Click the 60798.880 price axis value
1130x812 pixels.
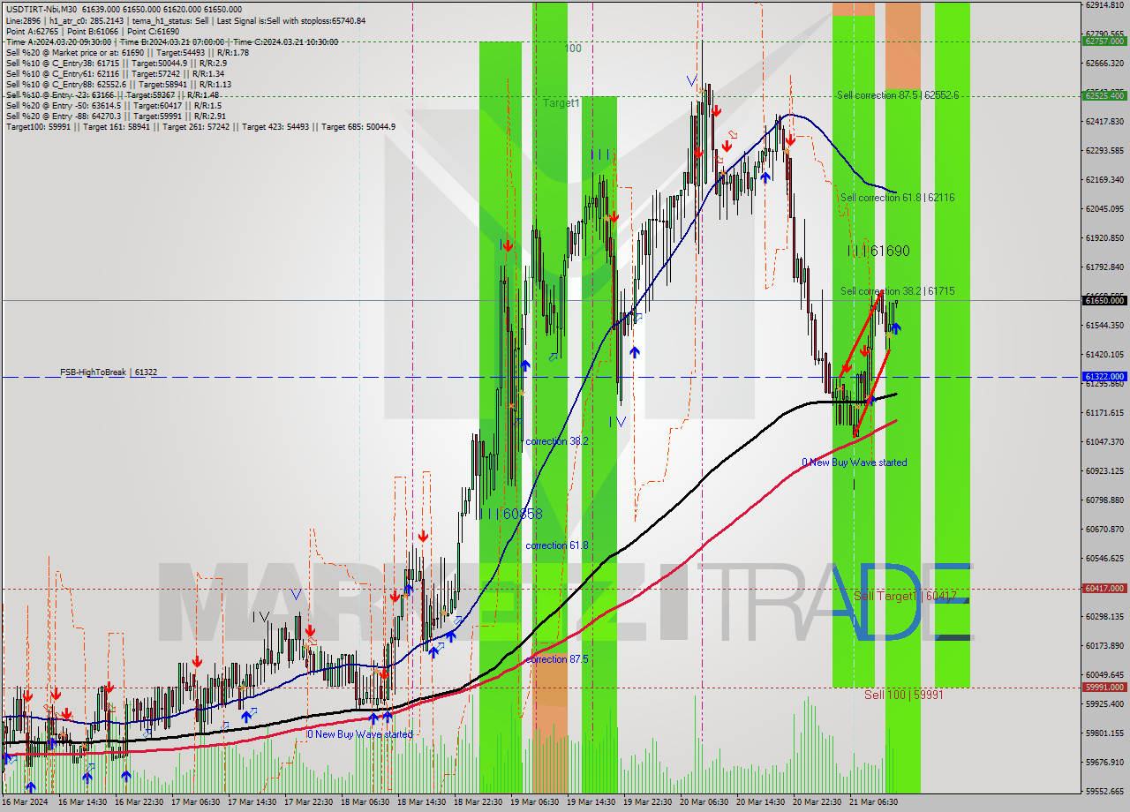pyautogui.click(x=1104, y=500)
